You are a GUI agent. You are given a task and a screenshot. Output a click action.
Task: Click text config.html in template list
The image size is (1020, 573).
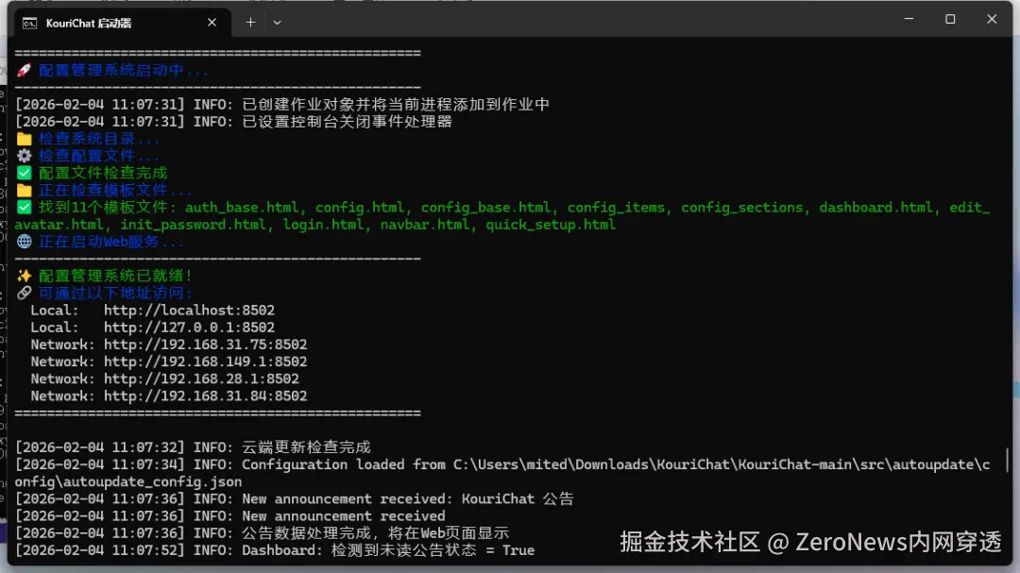pos(360,208)
